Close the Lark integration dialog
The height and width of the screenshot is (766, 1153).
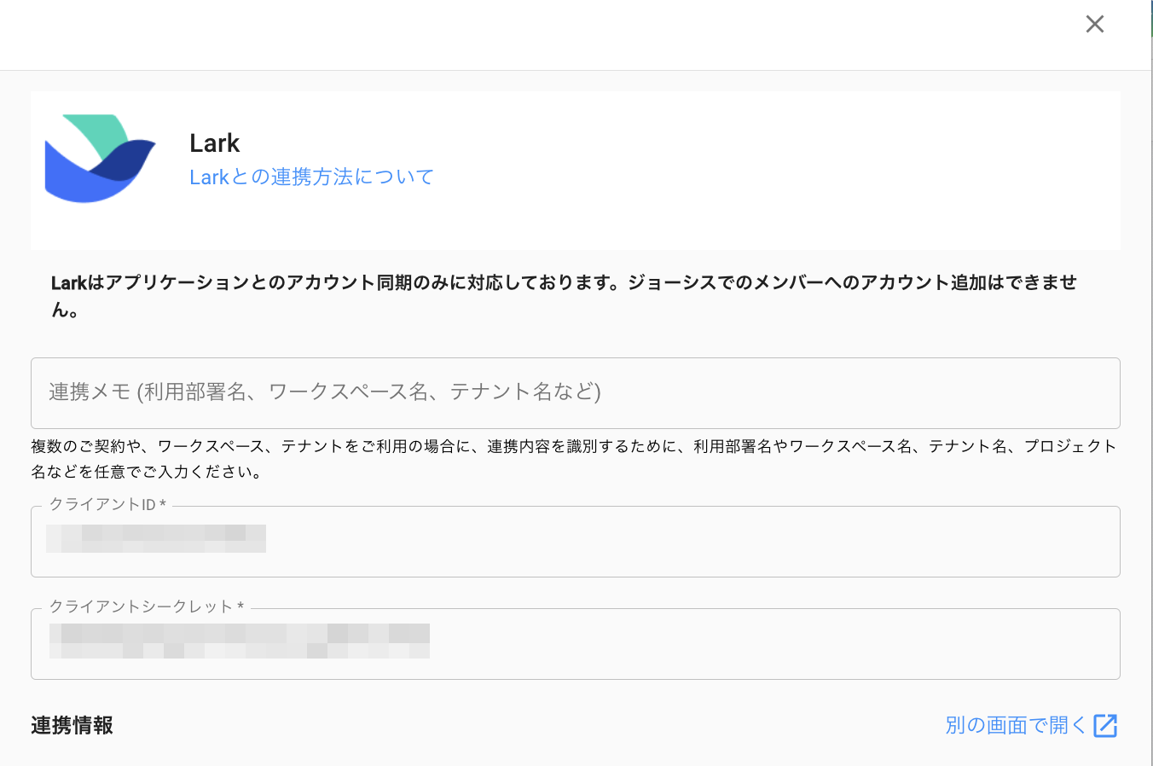tap(1095, 24)
